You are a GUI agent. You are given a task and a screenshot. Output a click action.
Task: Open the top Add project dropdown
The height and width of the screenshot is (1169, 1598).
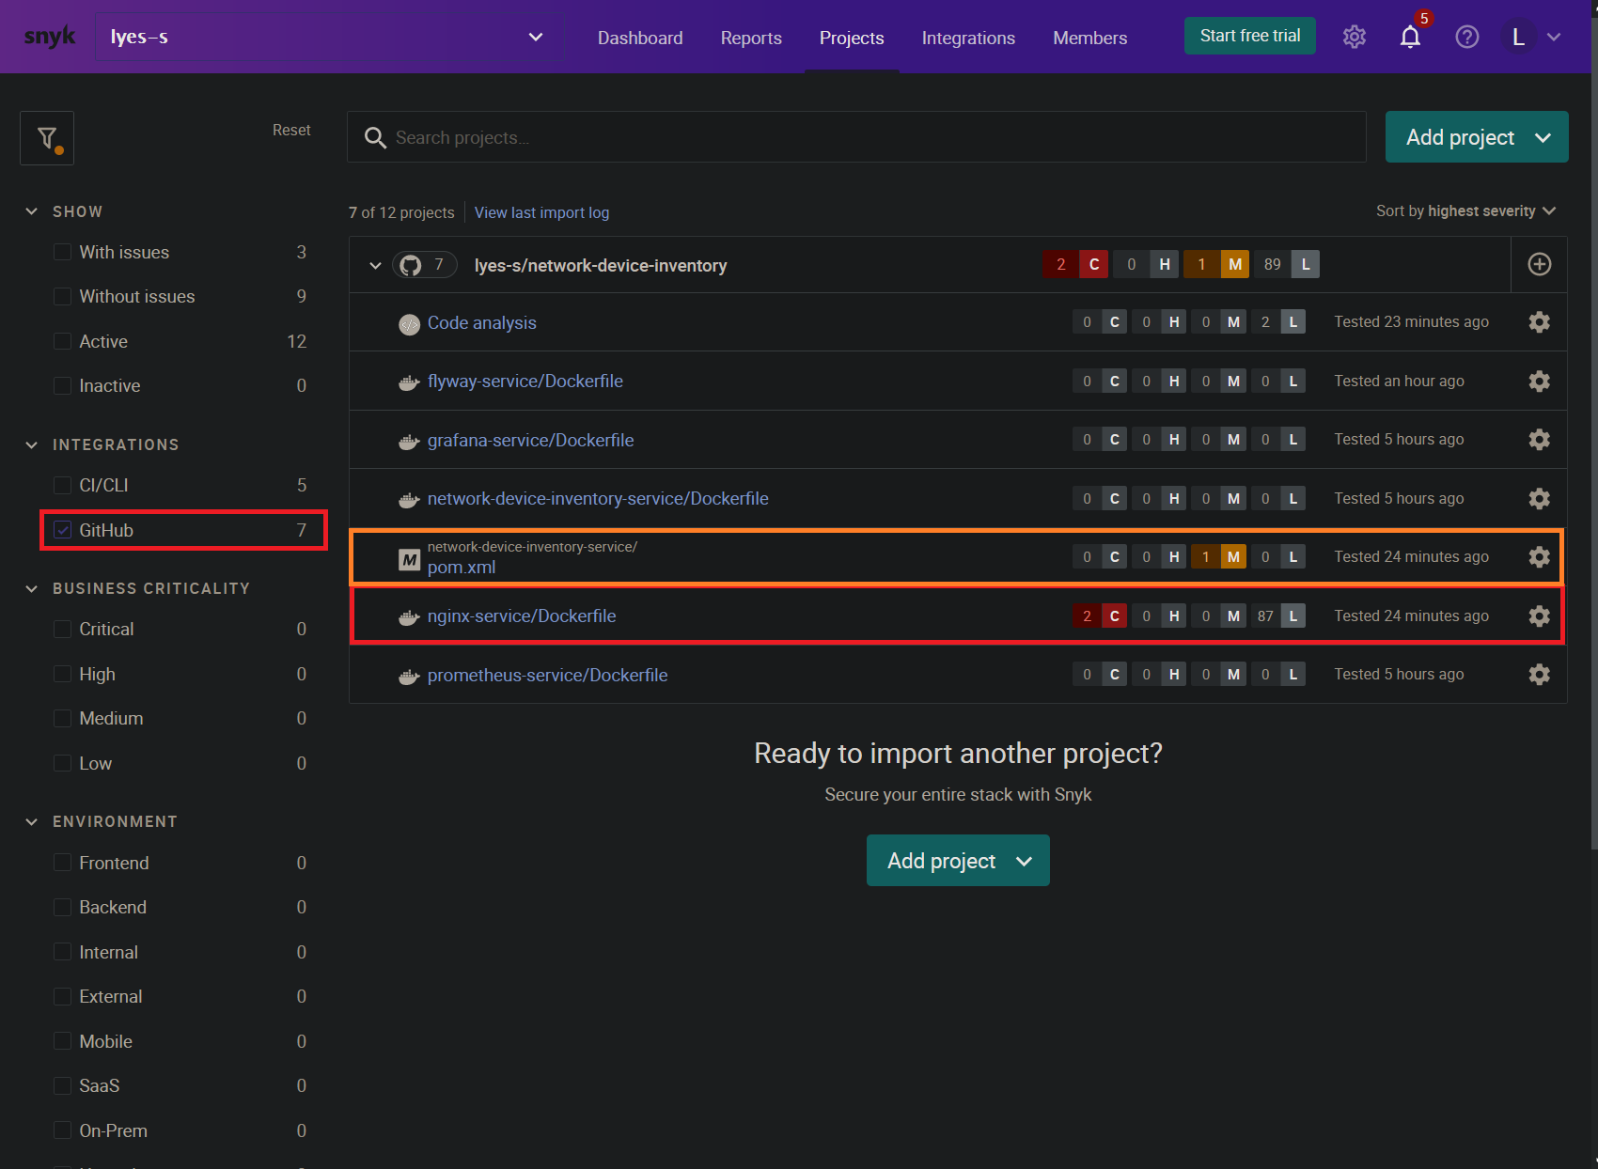pos(1477,137)
